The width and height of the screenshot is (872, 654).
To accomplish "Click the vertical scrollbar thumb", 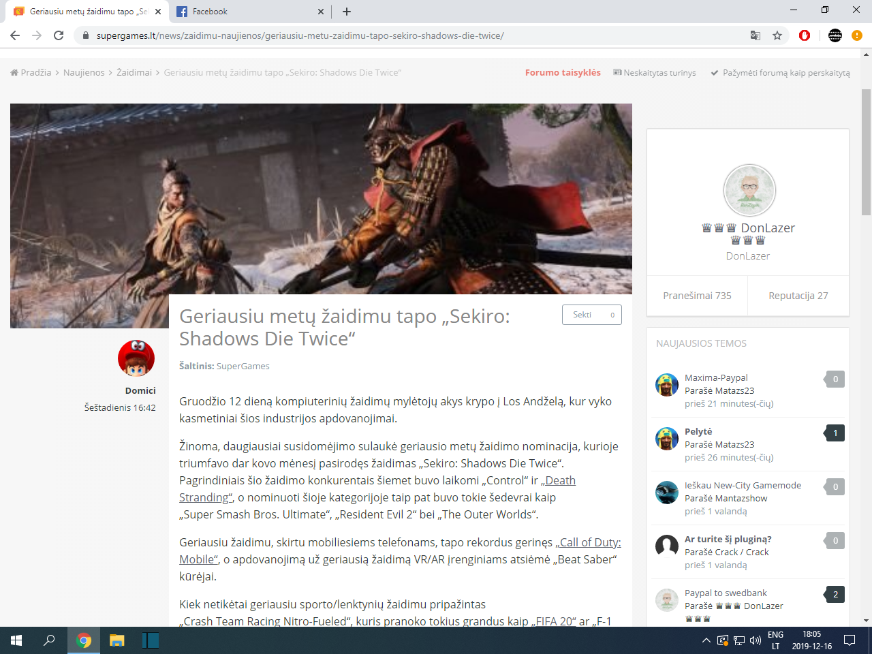I will point(867,152).
